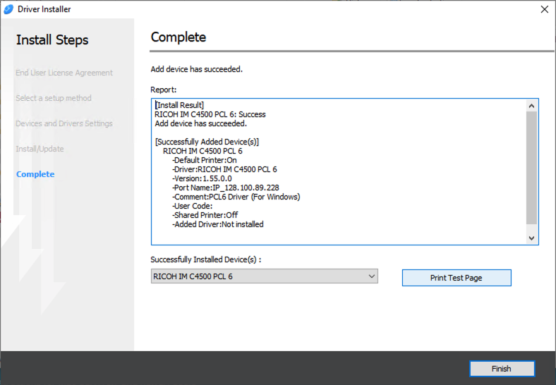Select the Complete step in sidebar

(x=35, y=174)
